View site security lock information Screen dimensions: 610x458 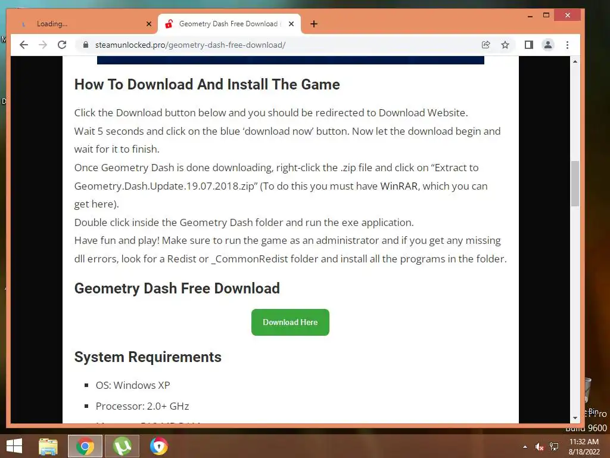(x=86, y=45)
